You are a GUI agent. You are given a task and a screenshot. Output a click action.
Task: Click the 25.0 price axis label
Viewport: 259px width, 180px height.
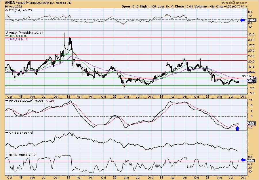(x=251, y=51)
